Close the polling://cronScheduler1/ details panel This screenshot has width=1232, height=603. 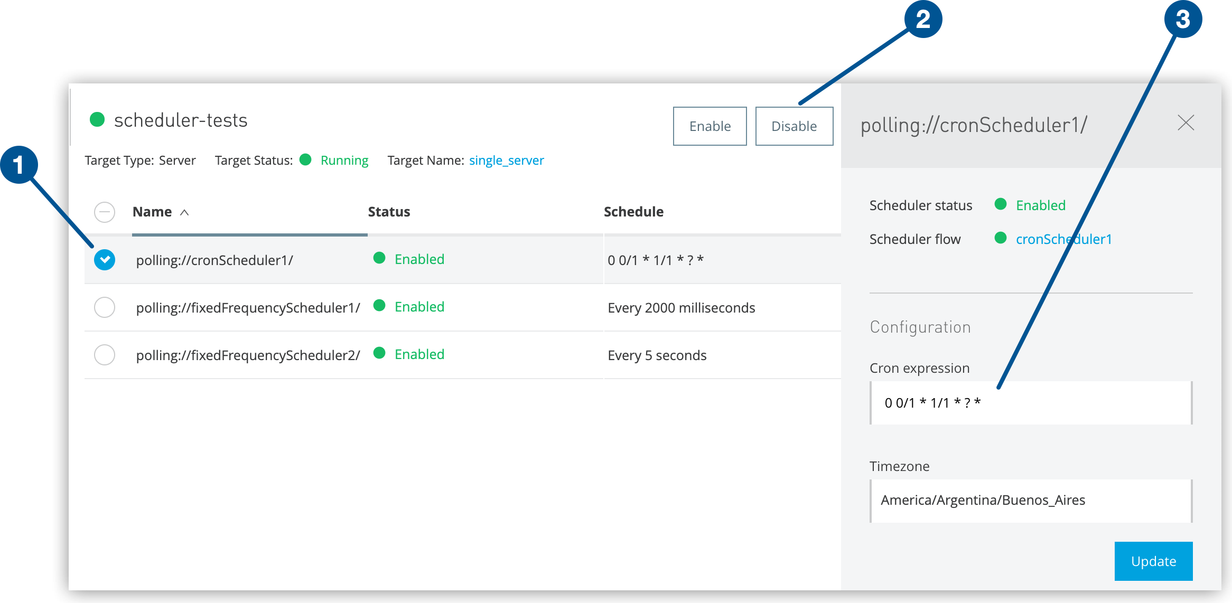pos(1186,123)
